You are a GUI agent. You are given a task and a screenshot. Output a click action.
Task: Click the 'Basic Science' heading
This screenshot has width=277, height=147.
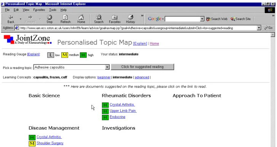[45, 95]
